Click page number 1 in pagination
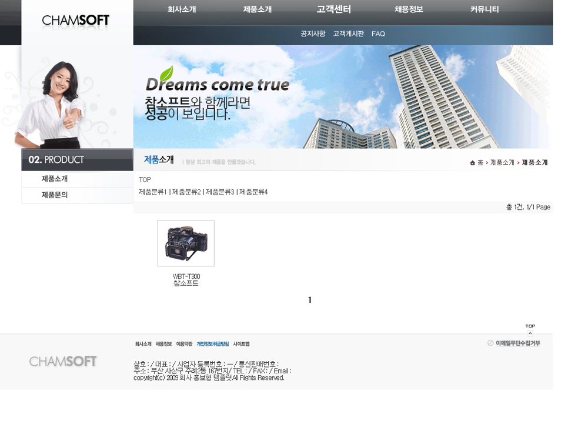 pos(310,300)
